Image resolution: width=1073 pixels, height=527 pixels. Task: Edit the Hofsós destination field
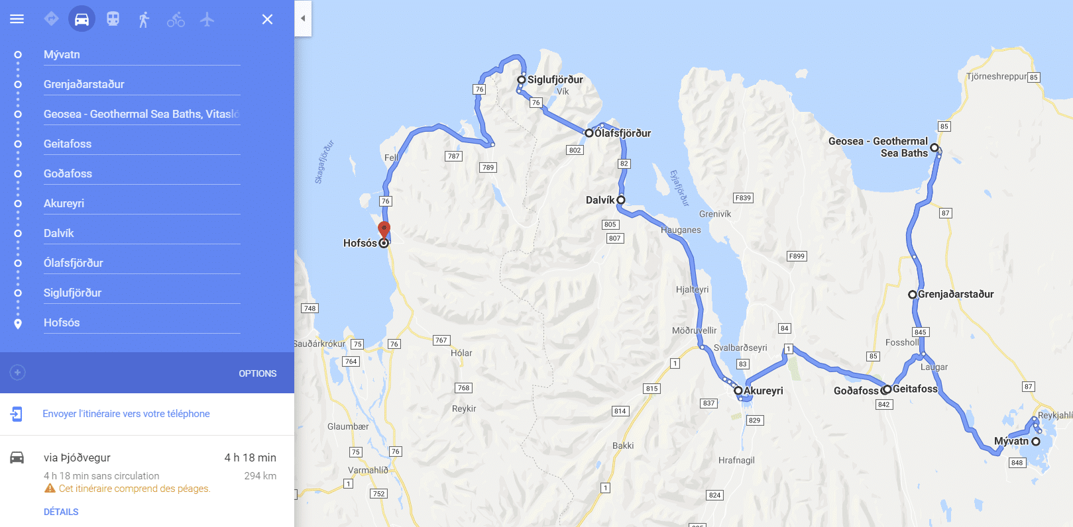click(142, 323)
